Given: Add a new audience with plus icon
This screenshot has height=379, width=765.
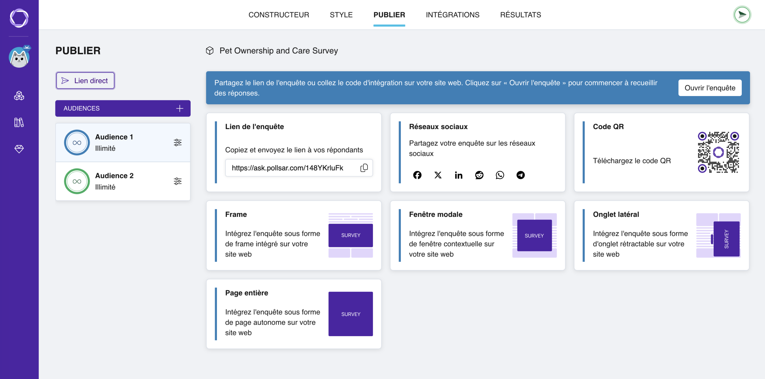Looking at the screenshot, I should (180, 108).
